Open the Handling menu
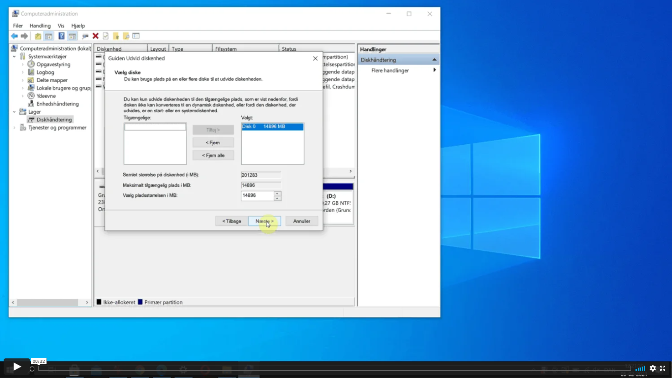The width and height of the screenshot is (672, 378). (40, 26)
